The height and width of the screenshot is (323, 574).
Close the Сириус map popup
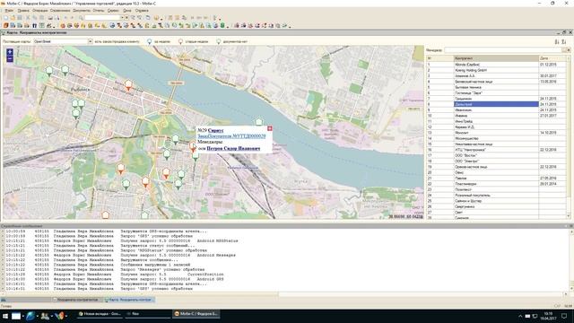(x=269, y=128)
